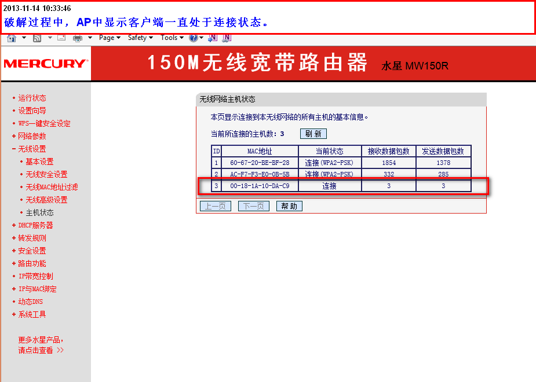The height and width of the screenshot is (382, 536).
Task: Click the 当前状态 column header
Action: tap(330, 151)
